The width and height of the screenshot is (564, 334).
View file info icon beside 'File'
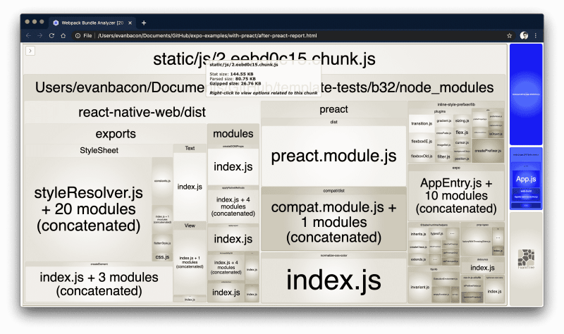point(78,36)
